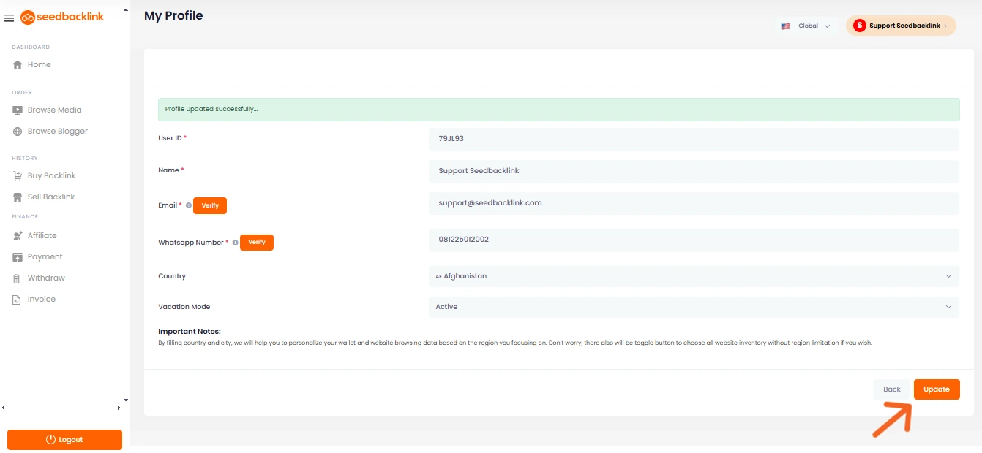Click the Vacation Mode chevron arrow
The height and width of the screenshot is (453, 982).
(948, 307)
